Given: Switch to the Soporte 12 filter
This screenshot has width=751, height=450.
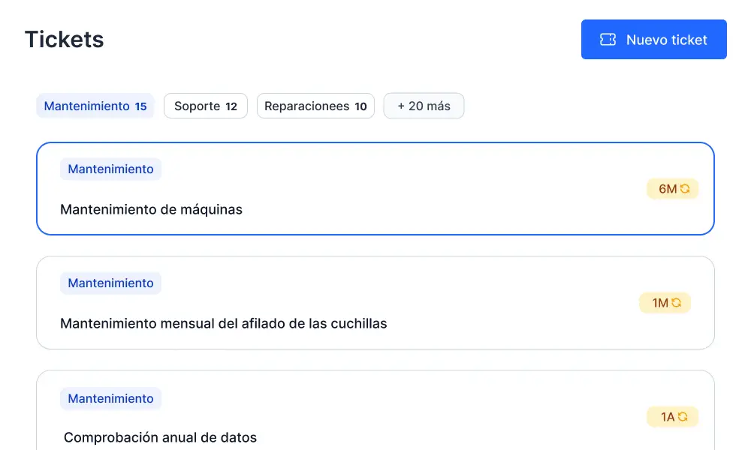Looking at the screenshot, I should (205, 106).
